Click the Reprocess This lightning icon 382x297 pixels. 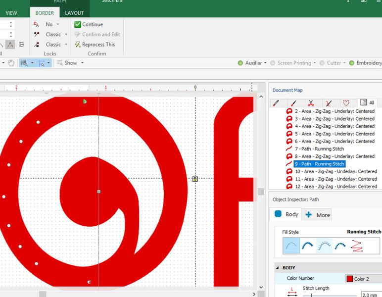[78, 45]
